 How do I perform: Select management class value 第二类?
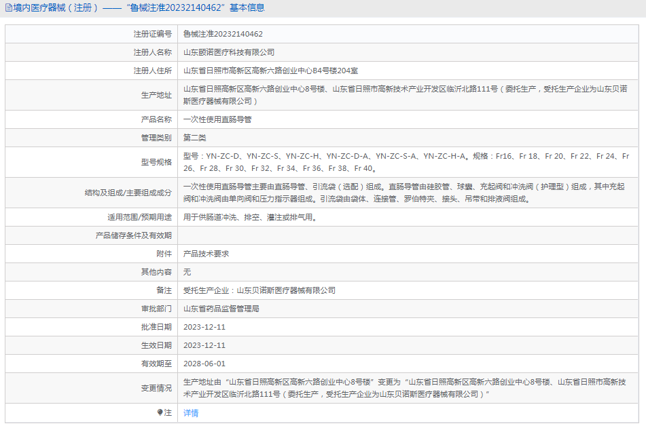tap(194, 138)
